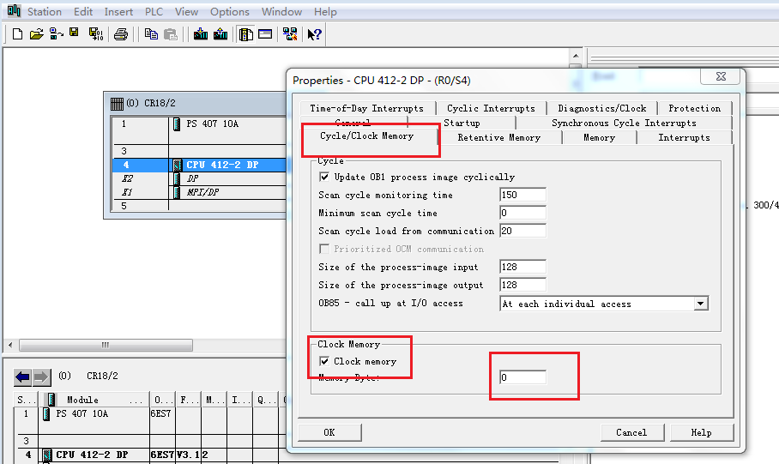Open the Options menu

coord(230,11)
